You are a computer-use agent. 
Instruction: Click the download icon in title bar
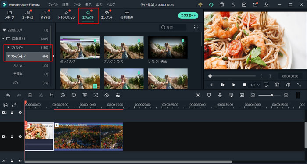[x=266, y=4]
